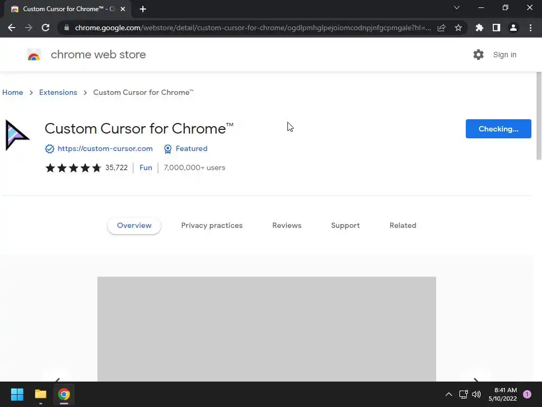542x407 pixels.
Task: Open Extensions breadcrumb link
Action: 58,92
